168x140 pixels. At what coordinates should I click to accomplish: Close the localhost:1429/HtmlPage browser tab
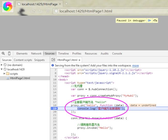[x=60, y=4]
